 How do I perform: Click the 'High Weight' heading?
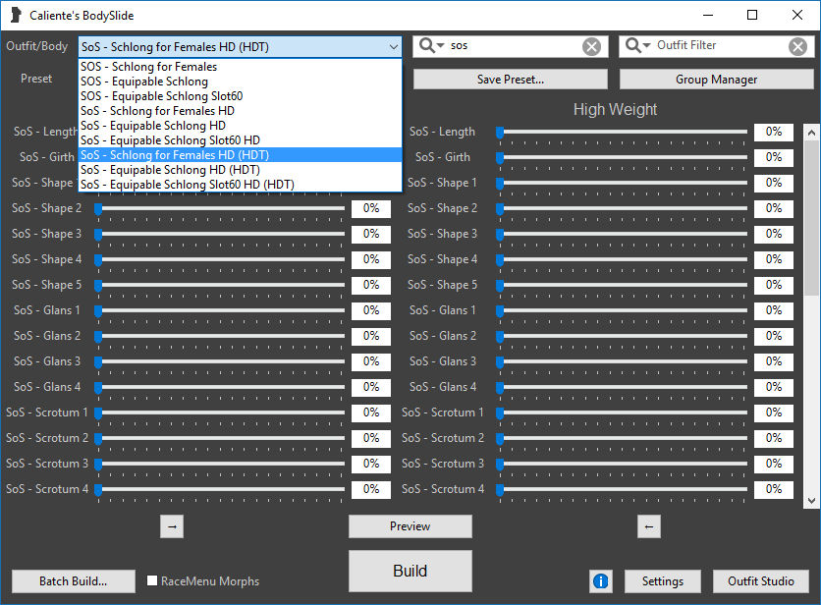coord(615,109)
